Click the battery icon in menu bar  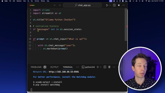(x=143, y=1)
